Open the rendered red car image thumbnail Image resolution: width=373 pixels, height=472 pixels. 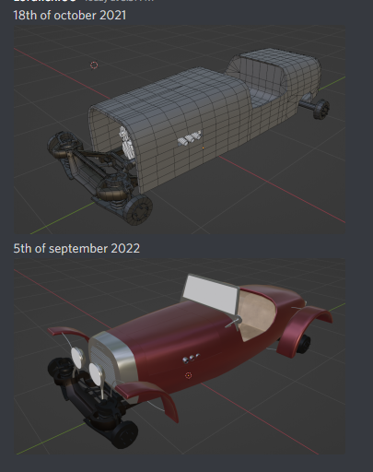click(x=180, y=357)
